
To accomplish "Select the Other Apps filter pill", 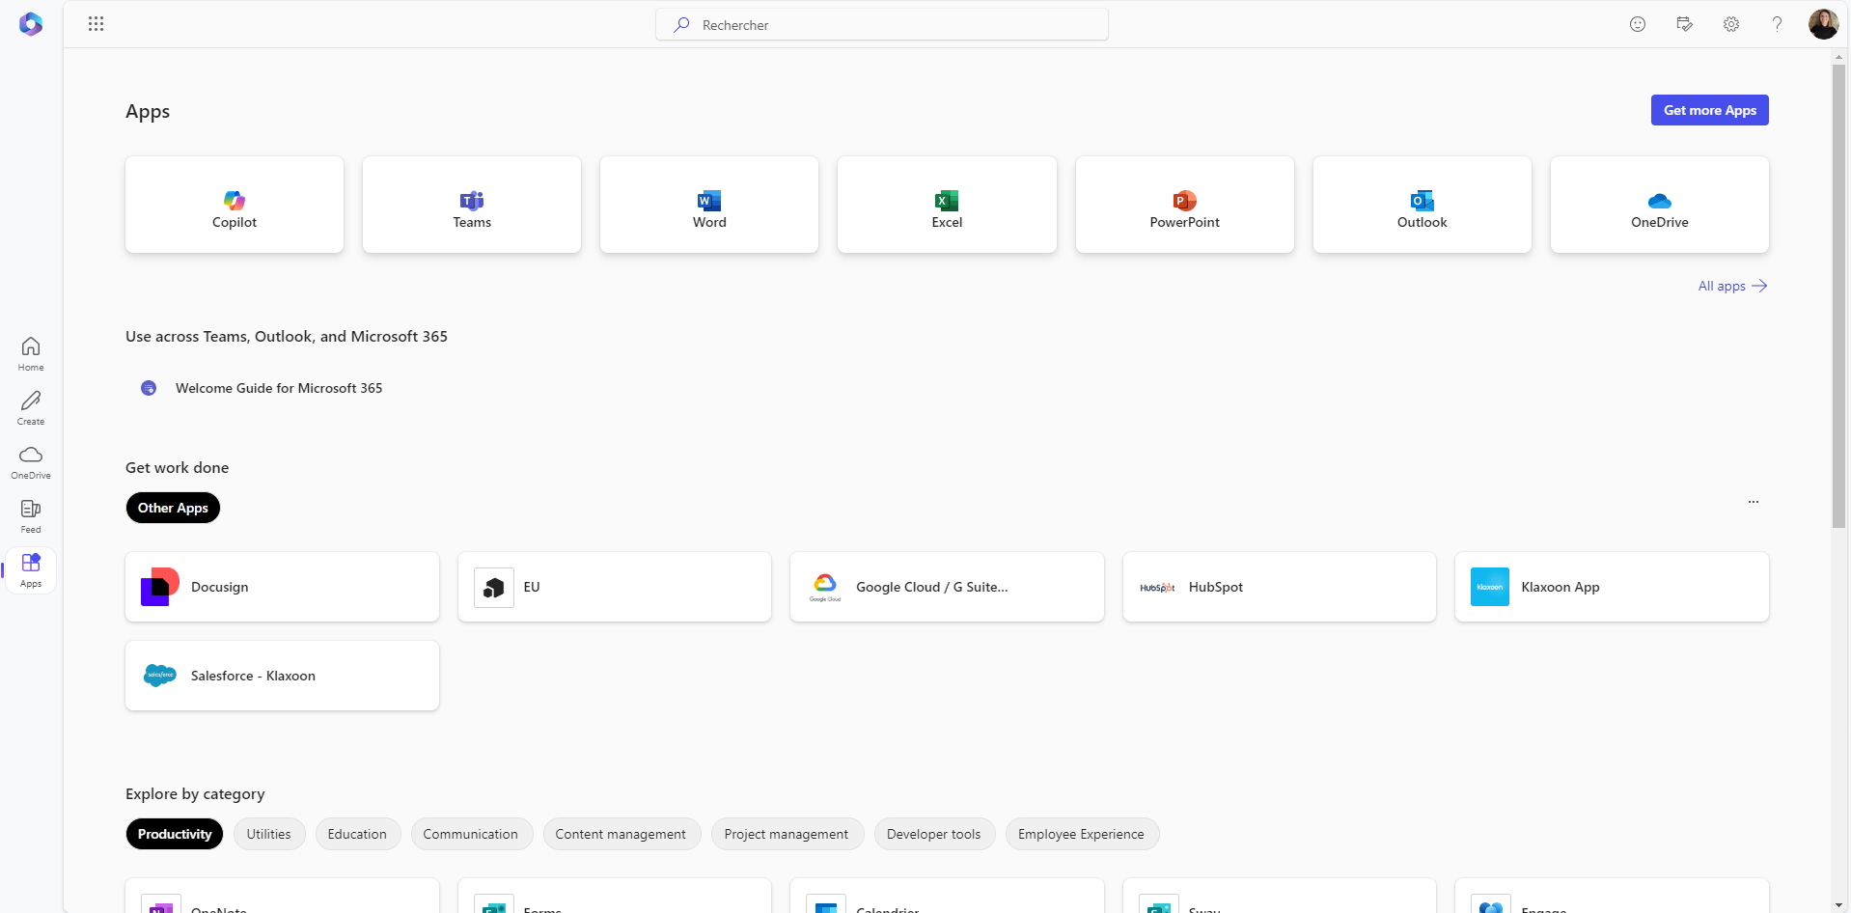I will tap(173, 508).
